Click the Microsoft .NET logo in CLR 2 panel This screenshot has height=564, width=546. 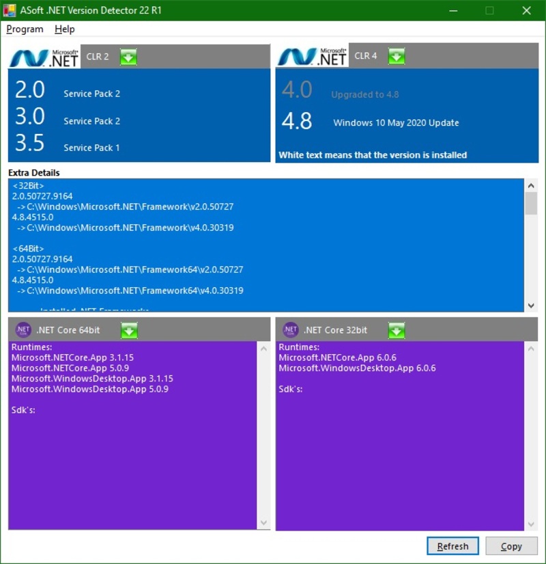(x=44, y=57)
